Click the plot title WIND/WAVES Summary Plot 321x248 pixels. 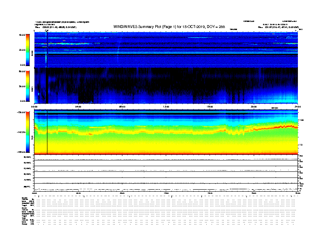(x=169, y=26)
